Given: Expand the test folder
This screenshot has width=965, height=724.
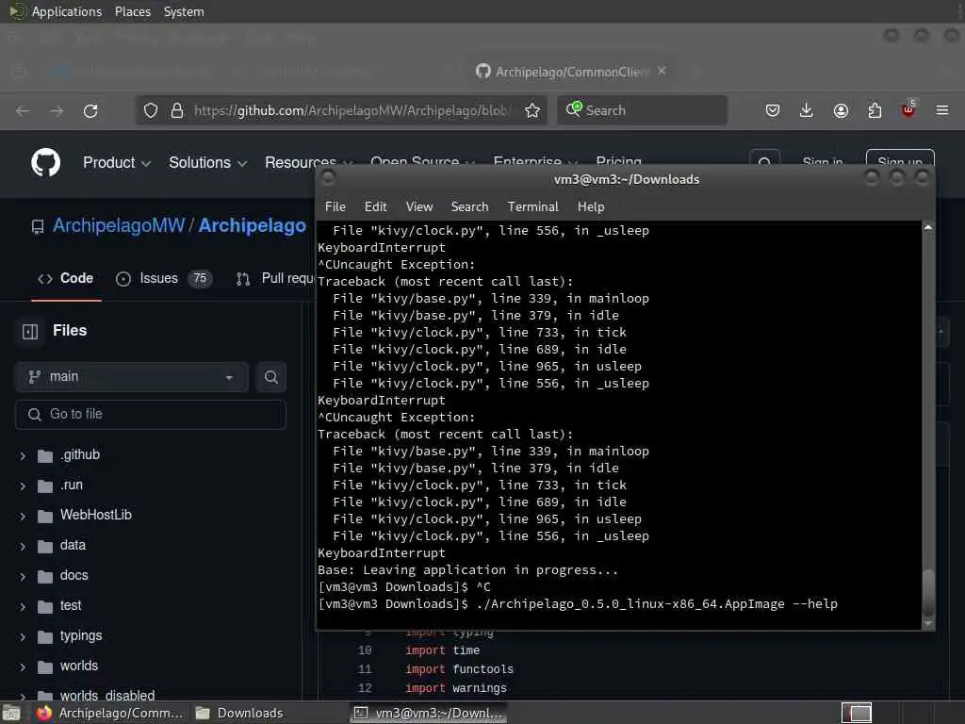Looking at the screenshot, I should 23,607.
